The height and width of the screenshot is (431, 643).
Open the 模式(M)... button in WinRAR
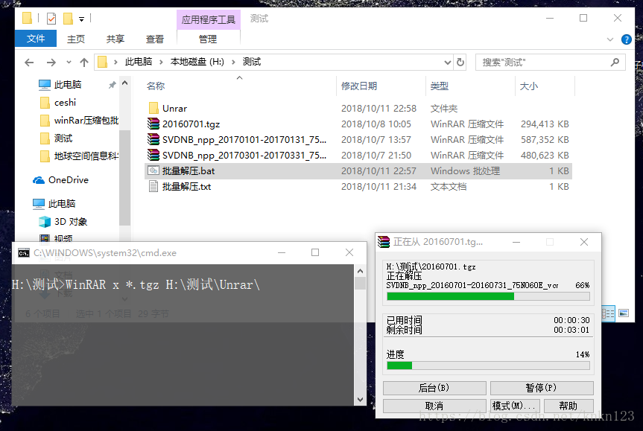pyautogui.click(x=515, y=406)
